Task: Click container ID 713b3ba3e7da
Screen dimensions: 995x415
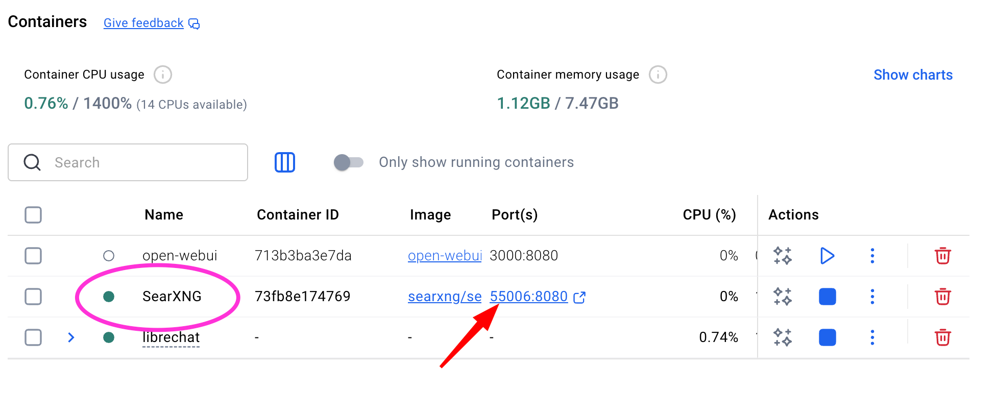Action: click(x=303, y=256)
